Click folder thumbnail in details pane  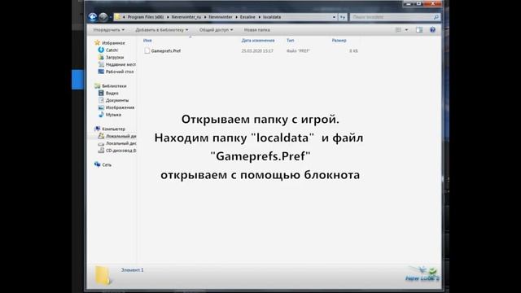[103, 275]
